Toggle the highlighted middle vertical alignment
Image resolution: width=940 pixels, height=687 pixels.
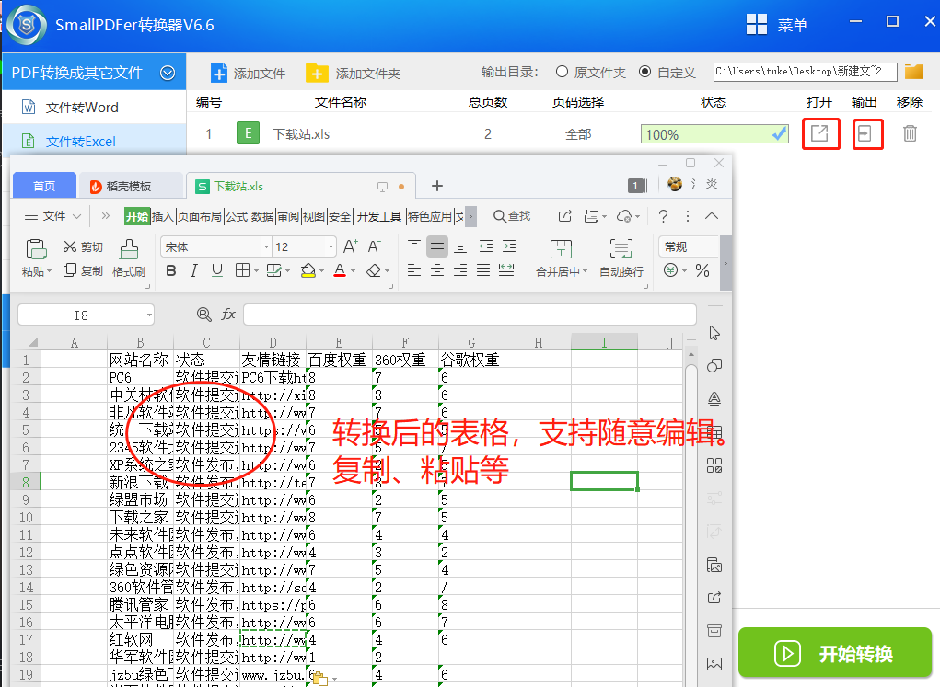tap(437, 246)
